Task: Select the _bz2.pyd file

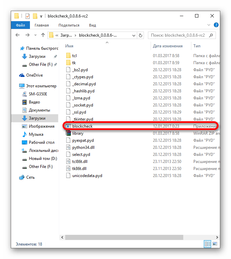Action: (80, 70)
